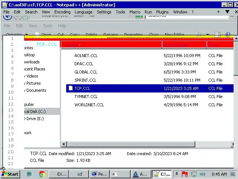238x179 pixels.
Task: Click the Open button in Explorer toolbar
Action: point(43,34)
